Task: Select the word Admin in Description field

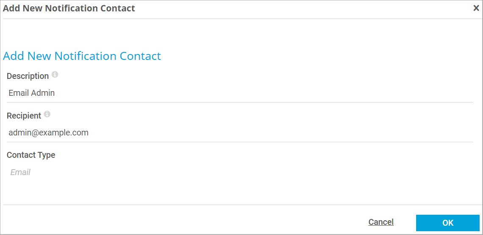Action: (x=43, y=93)
